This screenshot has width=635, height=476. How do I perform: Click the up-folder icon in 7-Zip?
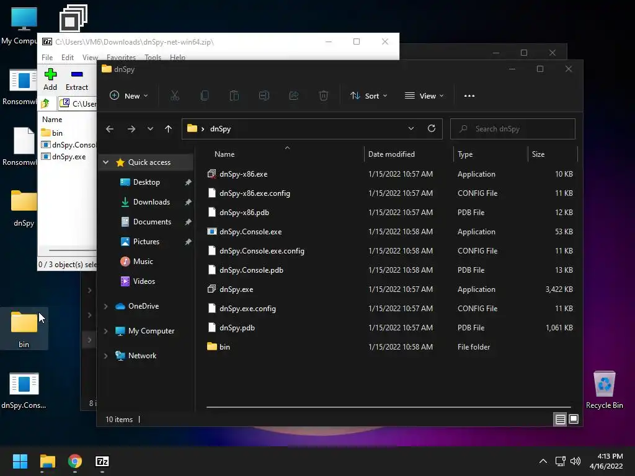pos(45,104)
